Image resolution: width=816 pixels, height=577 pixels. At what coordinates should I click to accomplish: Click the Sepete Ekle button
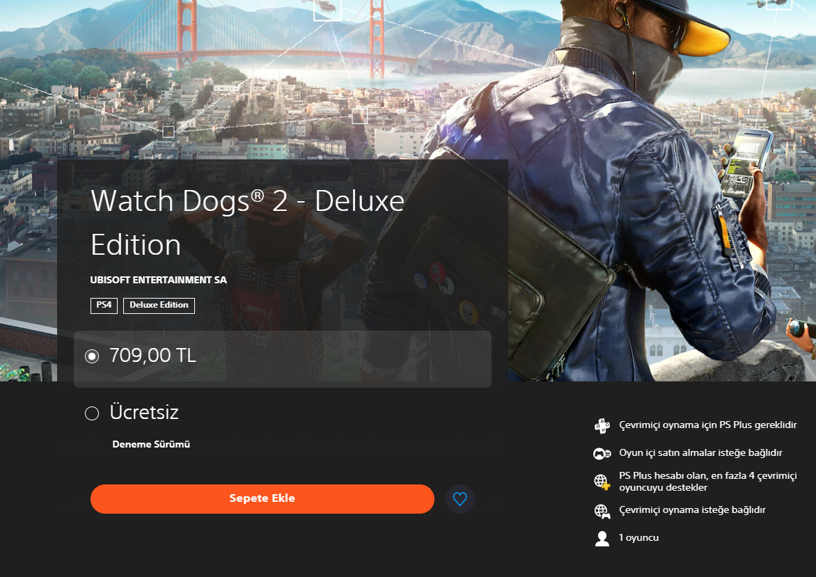point(262,499)
